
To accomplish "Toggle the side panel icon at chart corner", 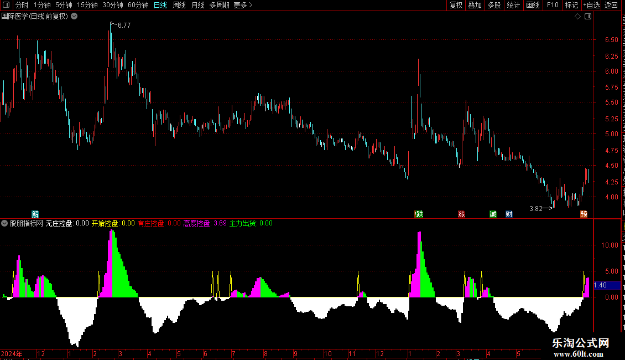I will pos(588,17).
